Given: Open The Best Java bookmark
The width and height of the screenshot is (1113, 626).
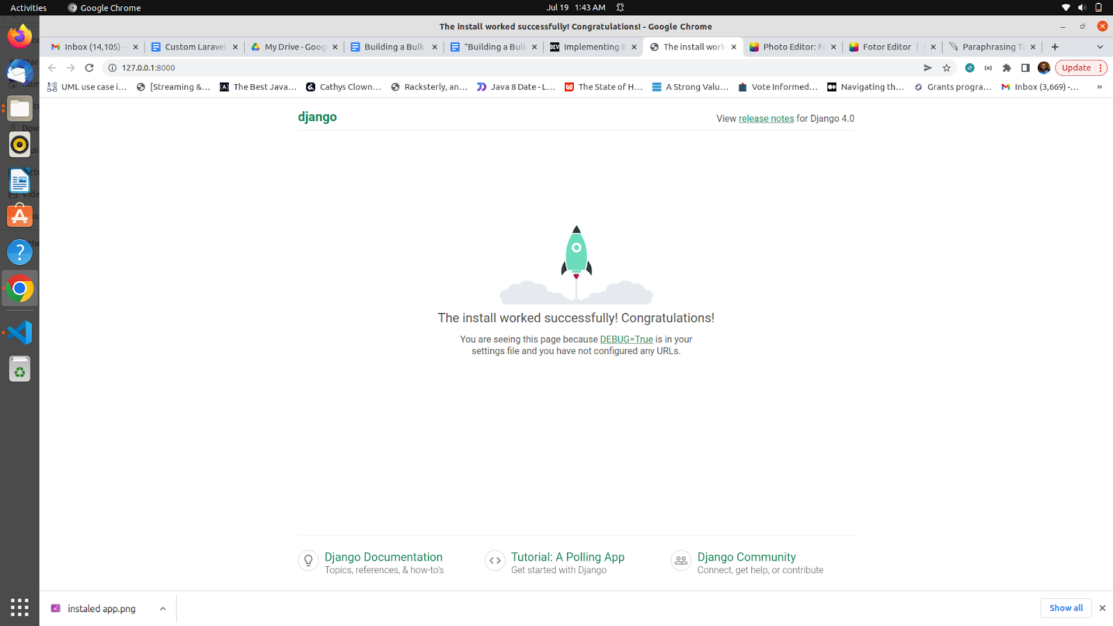Looking at the screenshot, I should click(258, 87).
